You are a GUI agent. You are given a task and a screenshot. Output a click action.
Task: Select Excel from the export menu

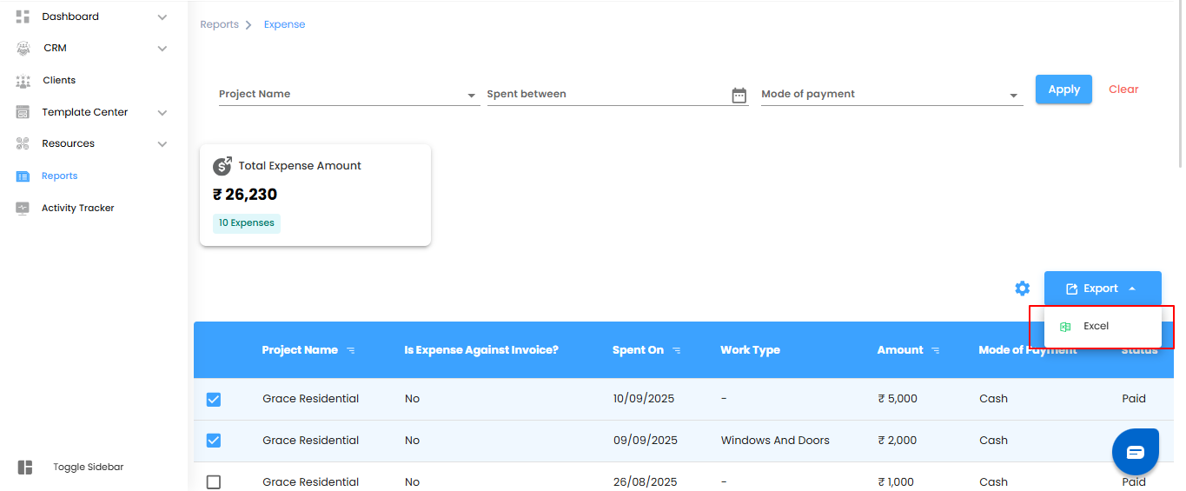(x=1096, y=327)
